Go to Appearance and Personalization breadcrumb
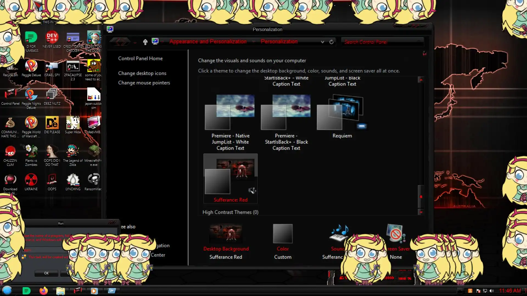This screenshot has width=527, height=296. [x=208, y=42]
